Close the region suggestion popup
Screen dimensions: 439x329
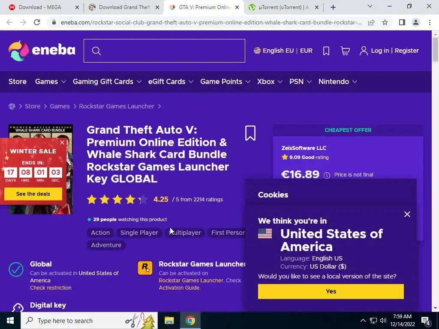tap(407, 214)
